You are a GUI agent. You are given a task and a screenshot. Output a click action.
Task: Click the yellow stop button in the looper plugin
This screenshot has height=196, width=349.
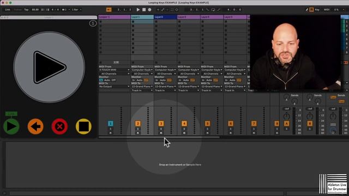point(83,126)
